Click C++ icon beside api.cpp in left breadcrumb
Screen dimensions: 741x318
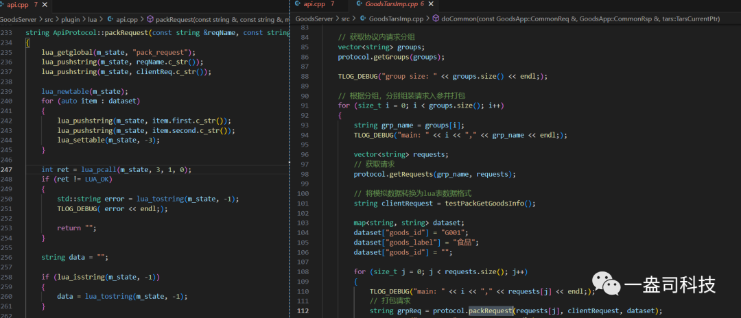point(110,20)
